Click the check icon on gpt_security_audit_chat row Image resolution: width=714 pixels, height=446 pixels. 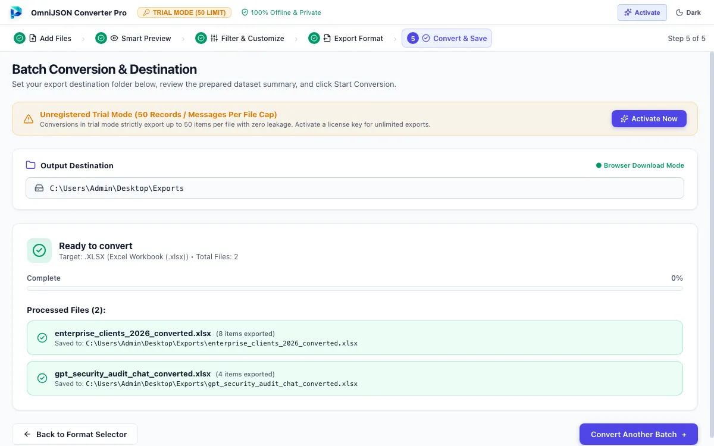(x=42, y=378)
